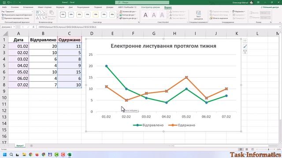
Task: Open the Shape Outline dropdown
Action: (127, 15)
